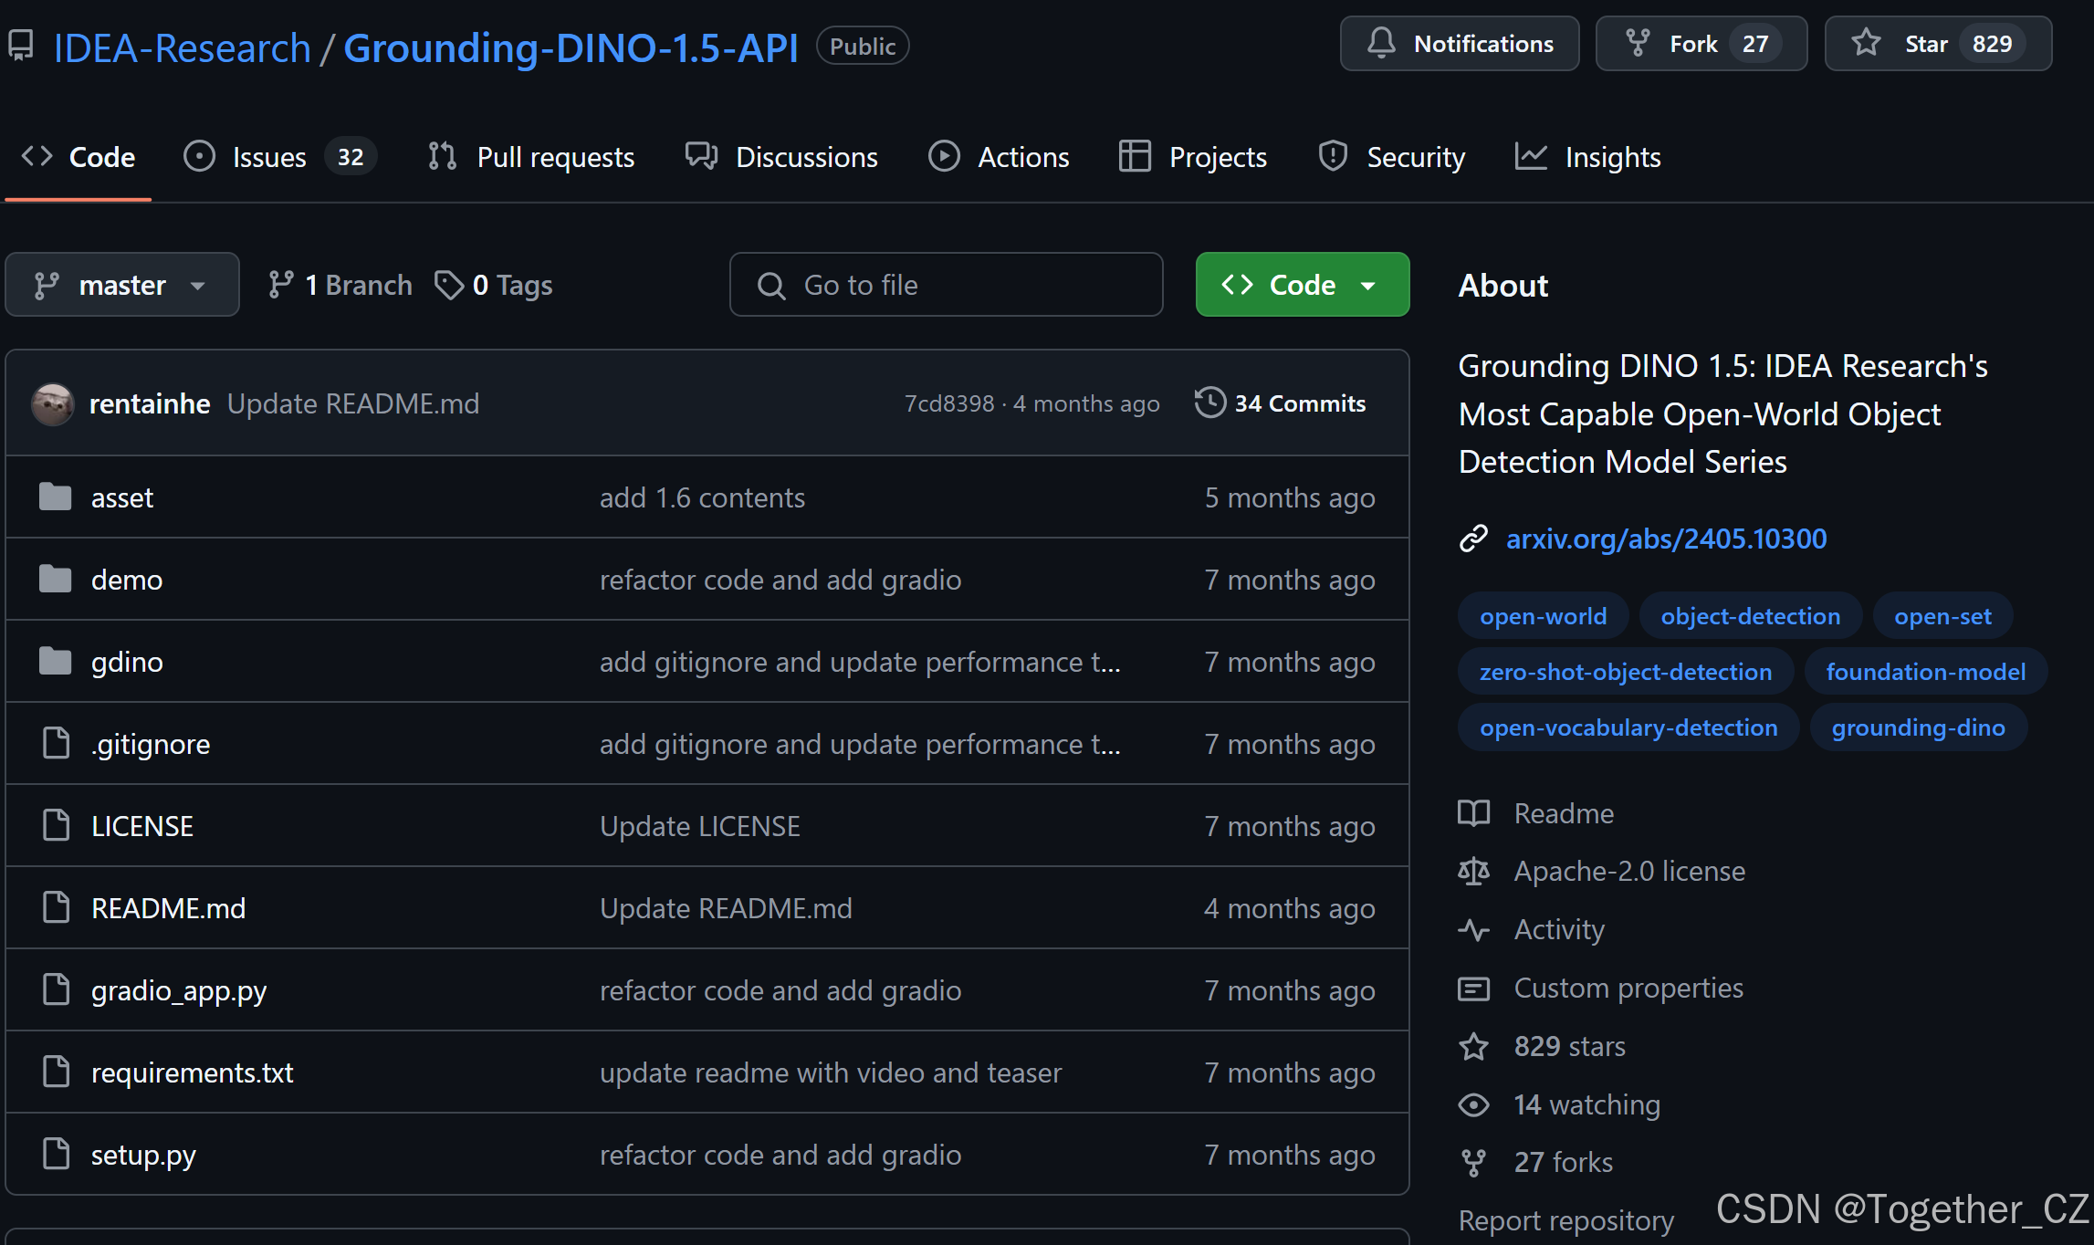Select the zero-shot-object-detection topic tag
Screen dimensions: 2094x1245
pos(1625,672)
